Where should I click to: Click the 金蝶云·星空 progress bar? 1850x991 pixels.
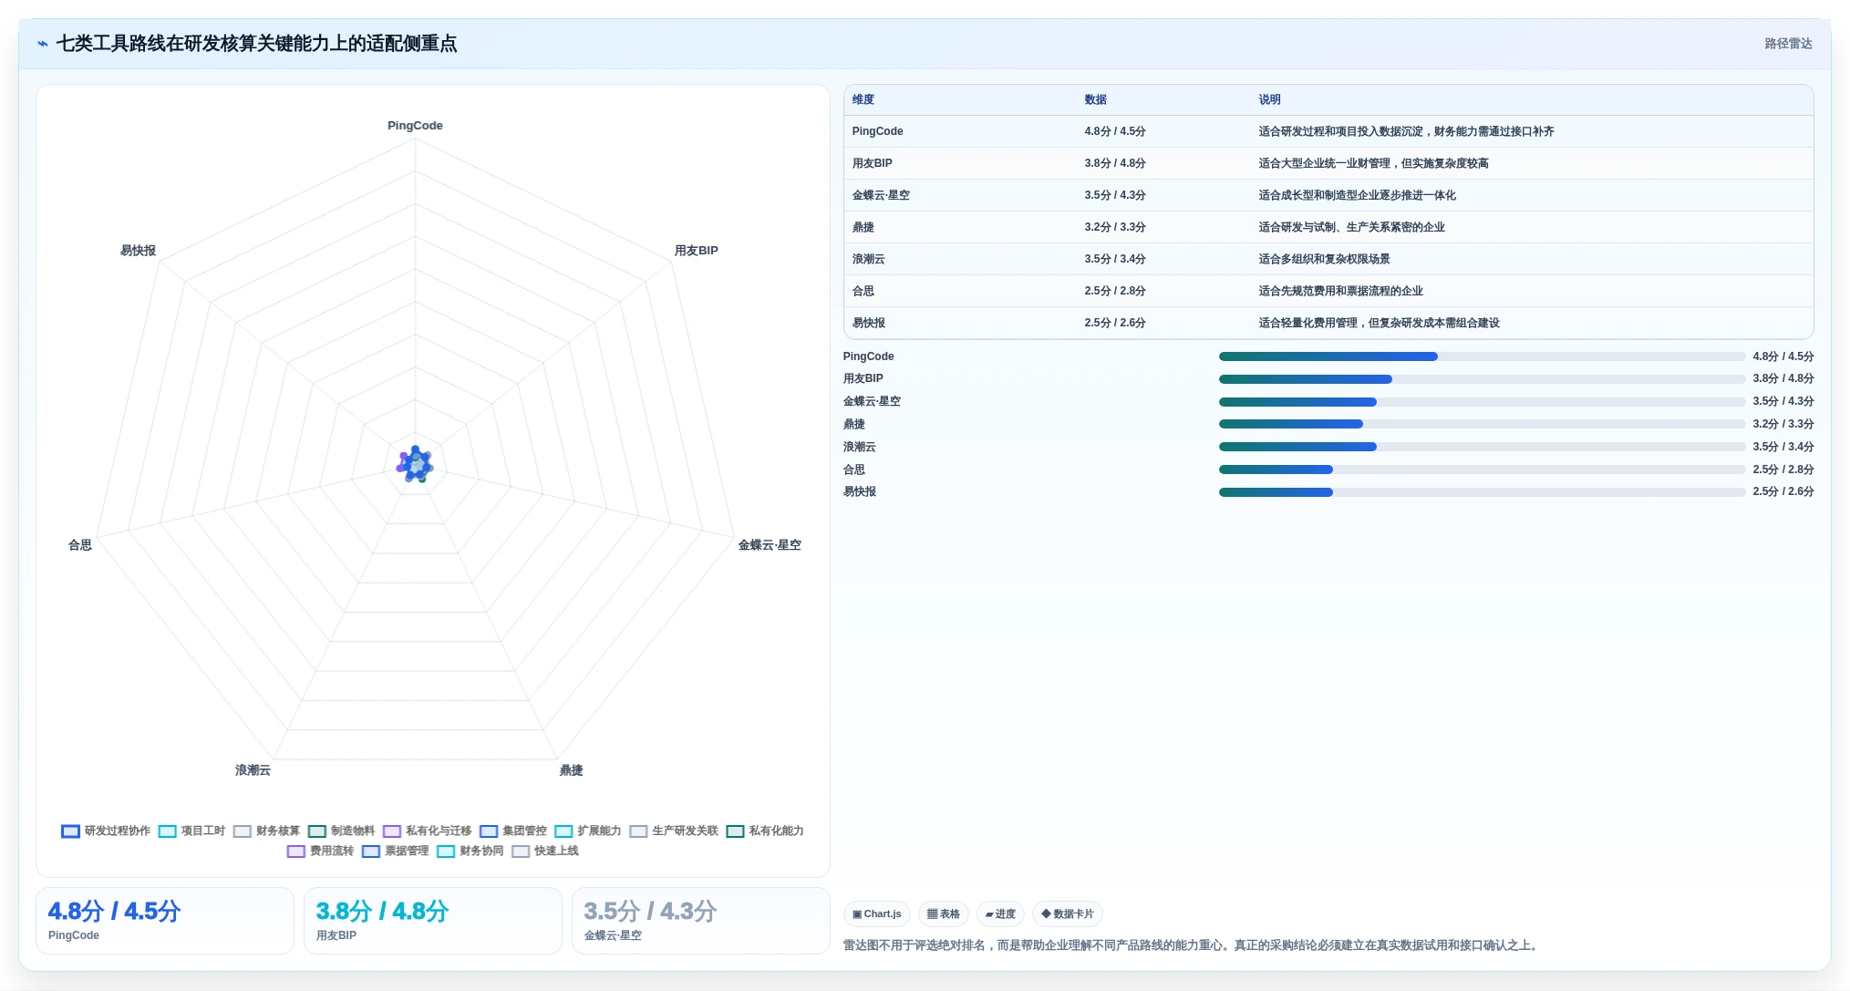[x=1482, y=402]
